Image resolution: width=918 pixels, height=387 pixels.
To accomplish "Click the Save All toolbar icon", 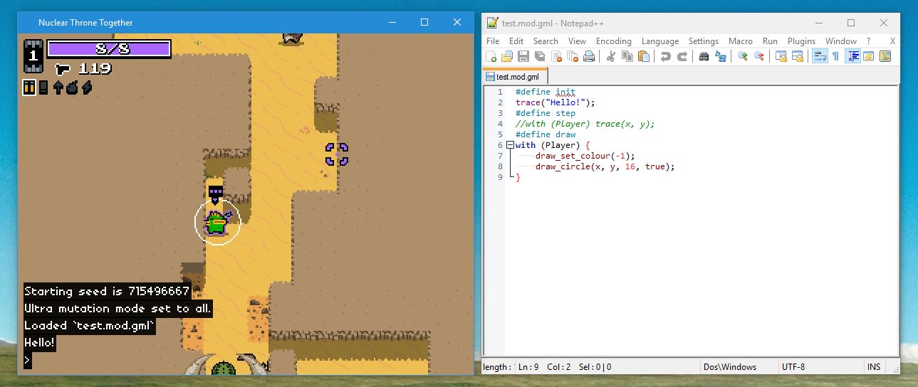I will tap(540, 57).
